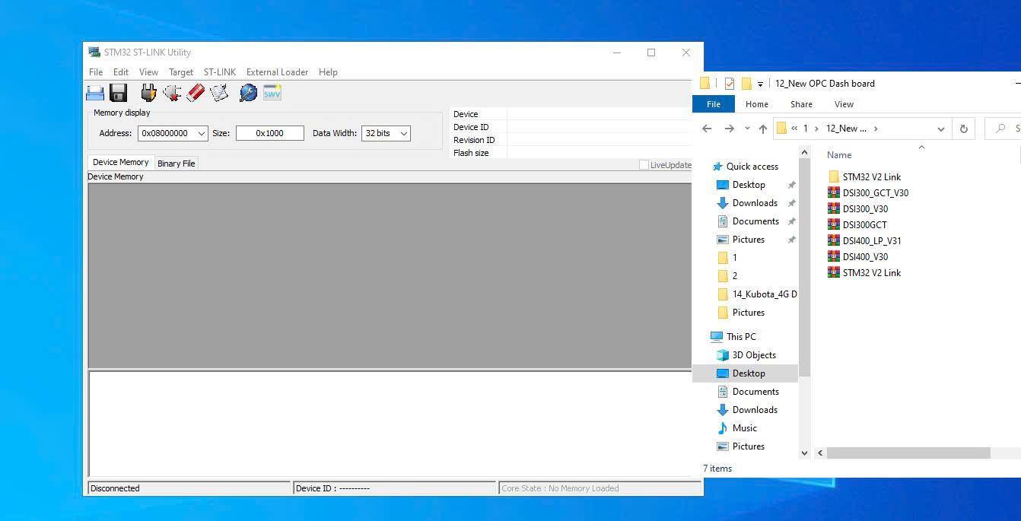Open the Data Width dropdown
Screen dimensions: 1021x521
click(403, 133)
